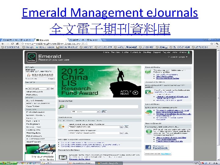This screenshot has width=220, height=165.
Task: Click the Journal of the Week calendar icon
Action: tap(149, 92)
